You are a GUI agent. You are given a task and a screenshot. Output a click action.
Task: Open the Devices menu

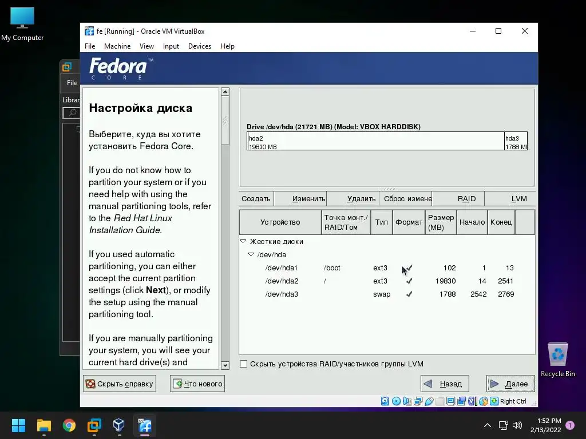tap(200, 46)
